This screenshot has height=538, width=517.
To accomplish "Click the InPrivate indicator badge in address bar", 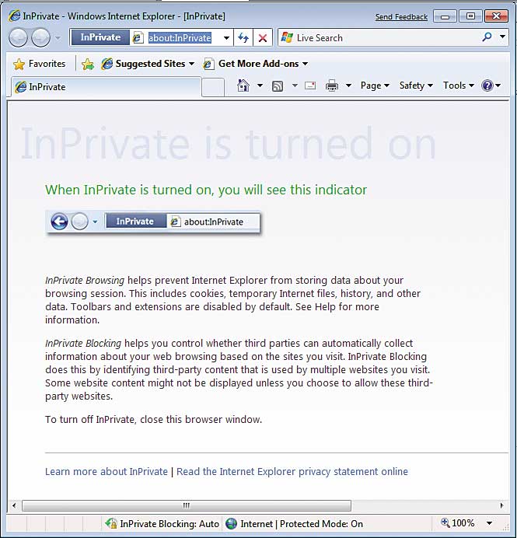I will [x=100, y=37].
